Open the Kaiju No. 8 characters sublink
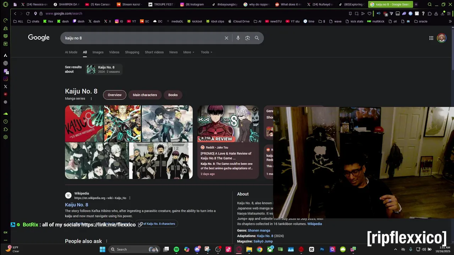Viewport: 454px width, 255px height. pos(156,224)
